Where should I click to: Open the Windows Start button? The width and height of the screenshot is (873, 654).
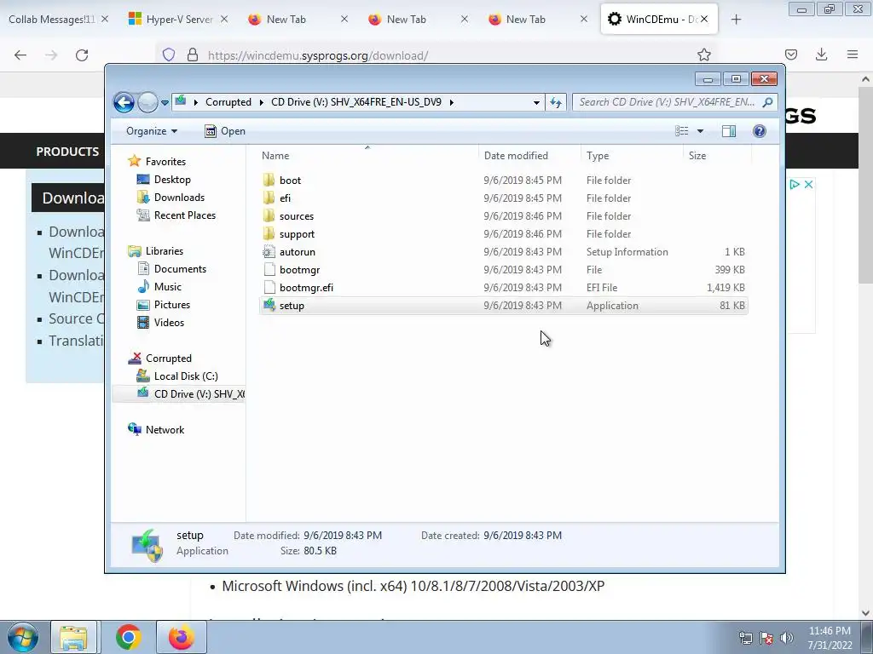click(23, 638)
